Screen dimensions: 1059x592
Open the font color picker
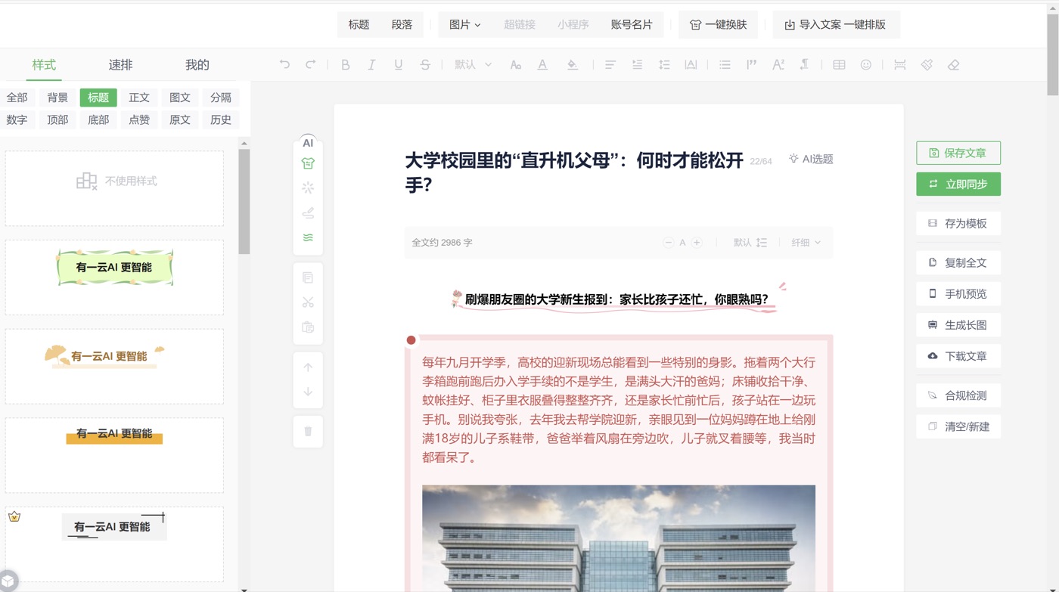click(542, 65)
